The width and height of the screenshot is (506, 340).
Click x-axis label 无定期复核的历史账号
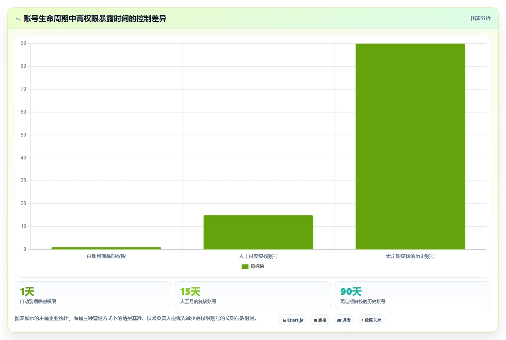tap(410, 256)
